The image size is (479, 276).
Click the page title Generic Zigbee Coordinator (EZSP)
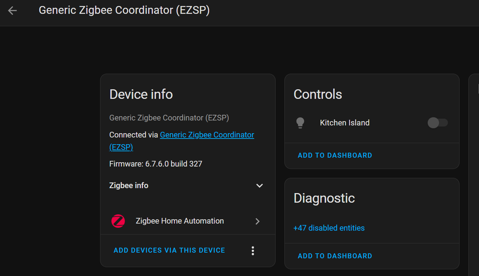pos(124,10)
